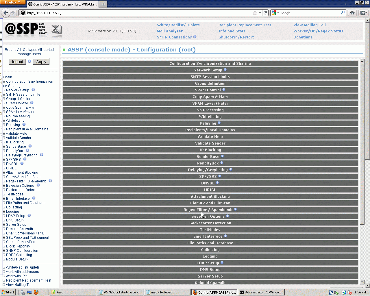Open Configuration Synchronization and Sharing section header
The height and width of the screenshot is (296, 370).
(x=210, y=63)
